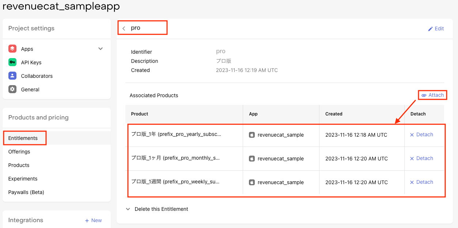Click the pencil icon beside Edit
This screenshot has height=228, width=458.
tap(430, 28)
